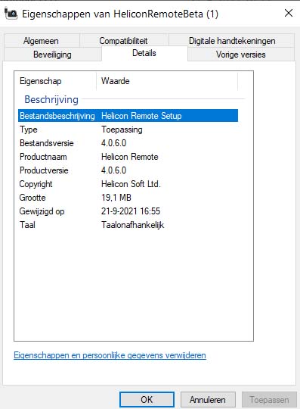Click the Toepassing value
This screenshot has height=409, width=300.
pos(122,130)
